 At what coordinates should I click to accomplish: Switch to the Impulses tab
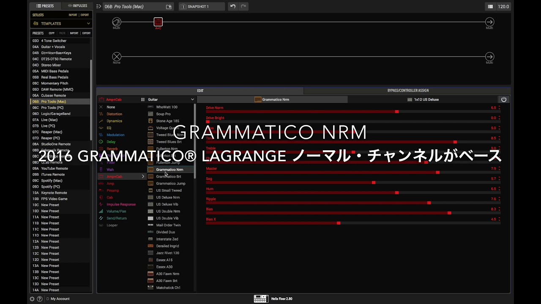[x=77, y=6]
